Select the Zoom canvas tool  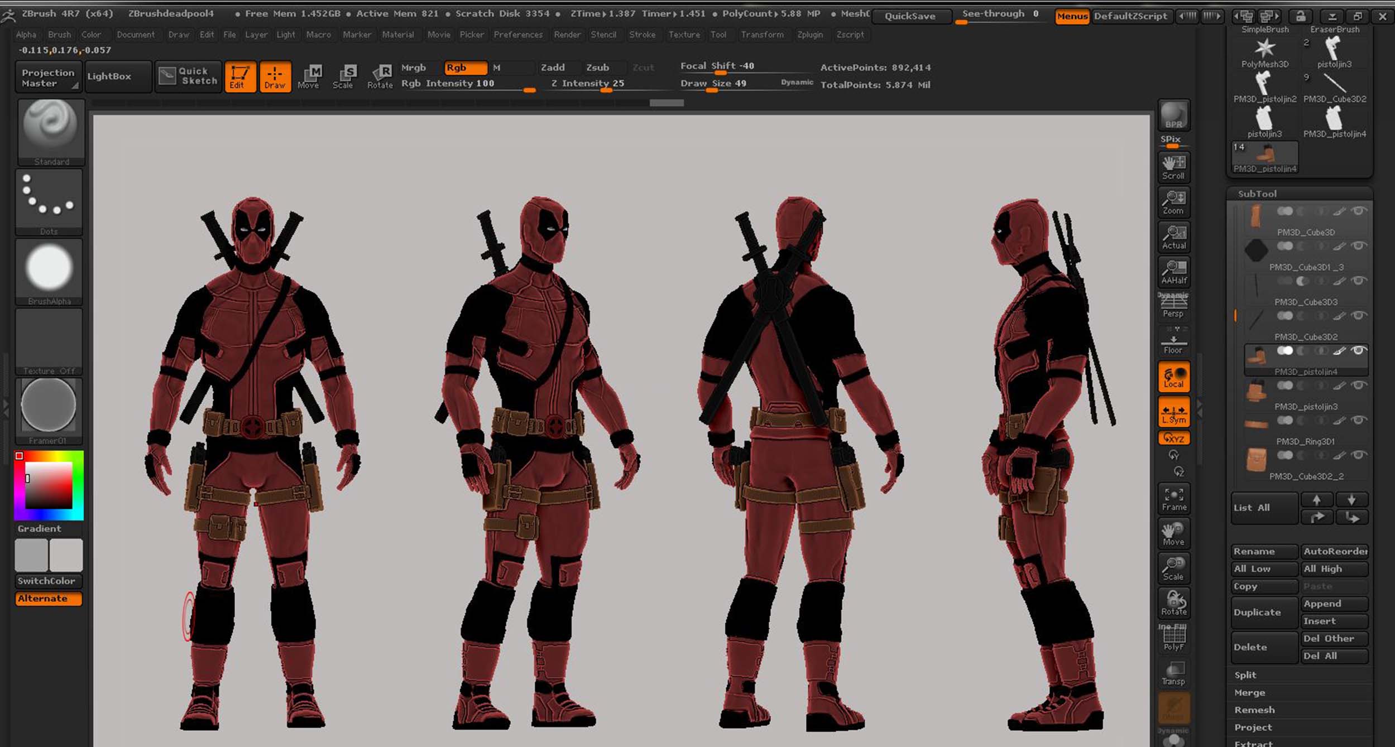point(1173,202)
